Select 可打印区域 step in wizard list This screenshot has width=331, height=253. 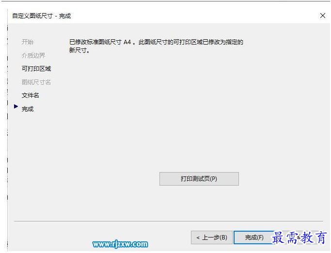[x=36, y=69]
